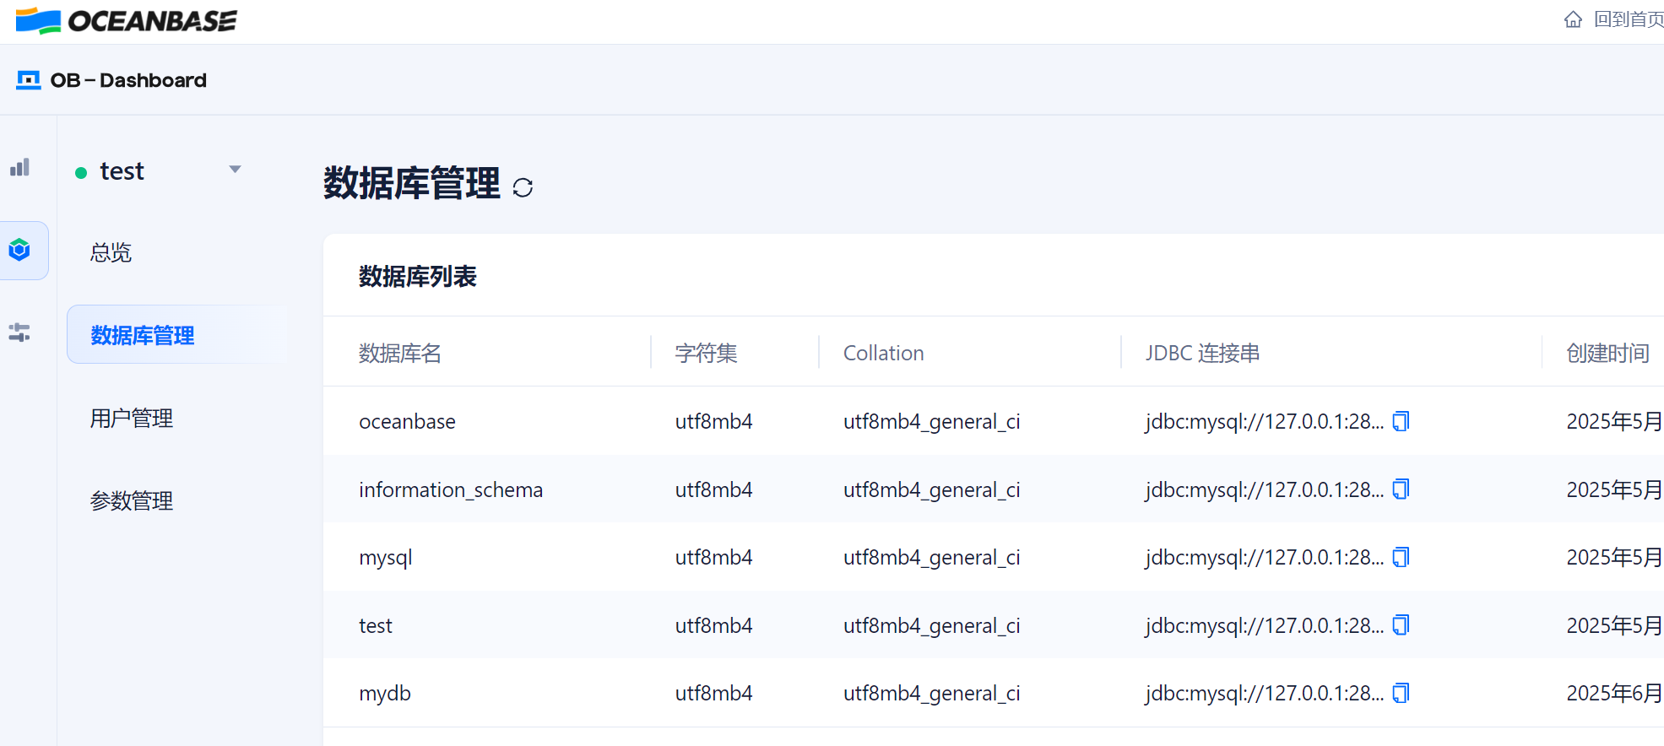Click the information_schema database name
The width and height of the screenshot is (1664, 746).
click(451, 489)
